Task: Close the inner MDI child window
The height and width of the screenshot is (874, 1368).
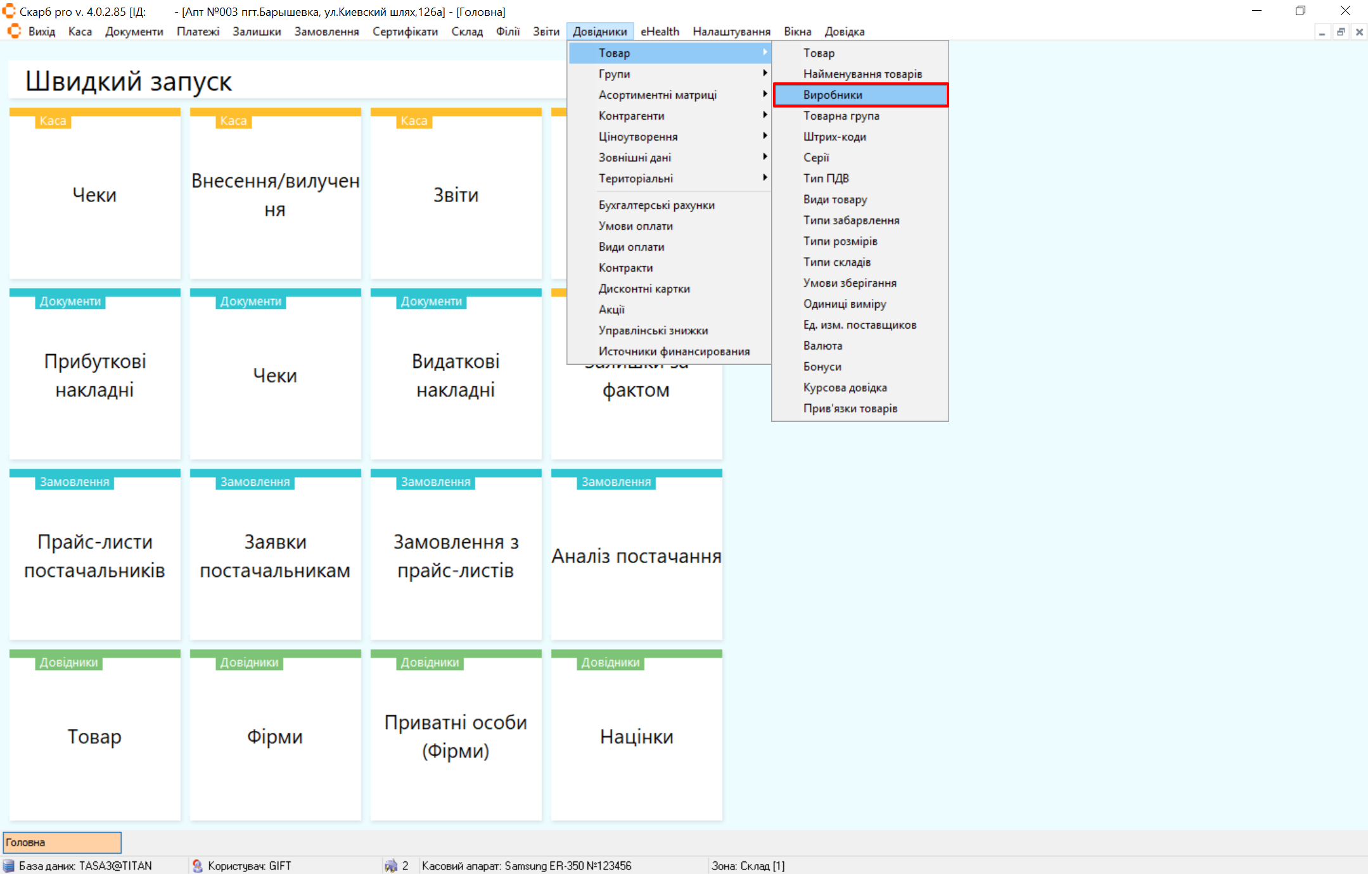Action: point(1359,32)
